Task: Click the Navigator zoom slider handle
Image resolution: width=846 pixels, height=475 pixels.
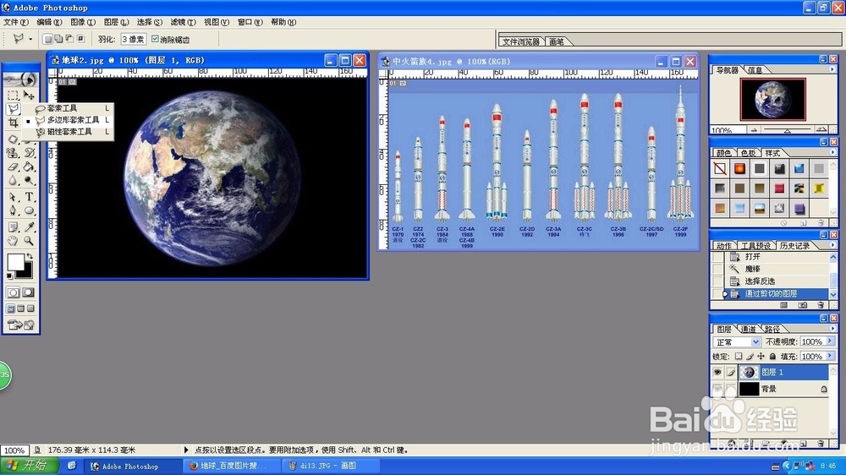Action: 787,130
